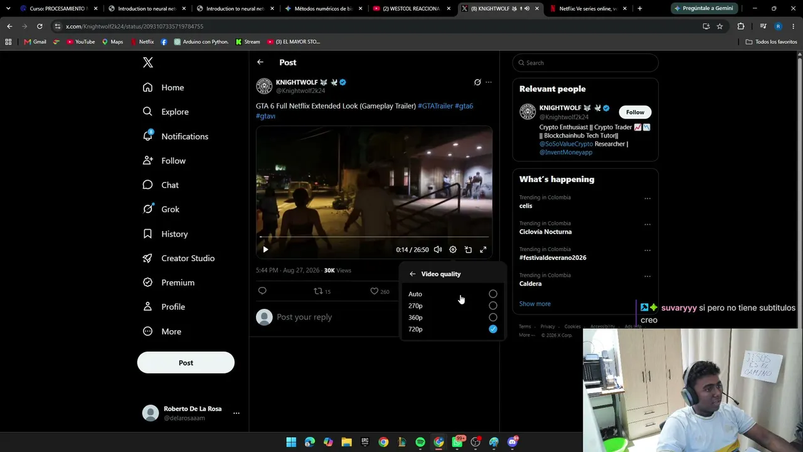Play the video
The height and width of the screenshot is (452, 803).
pyautogui.click(x=265, y=250)
